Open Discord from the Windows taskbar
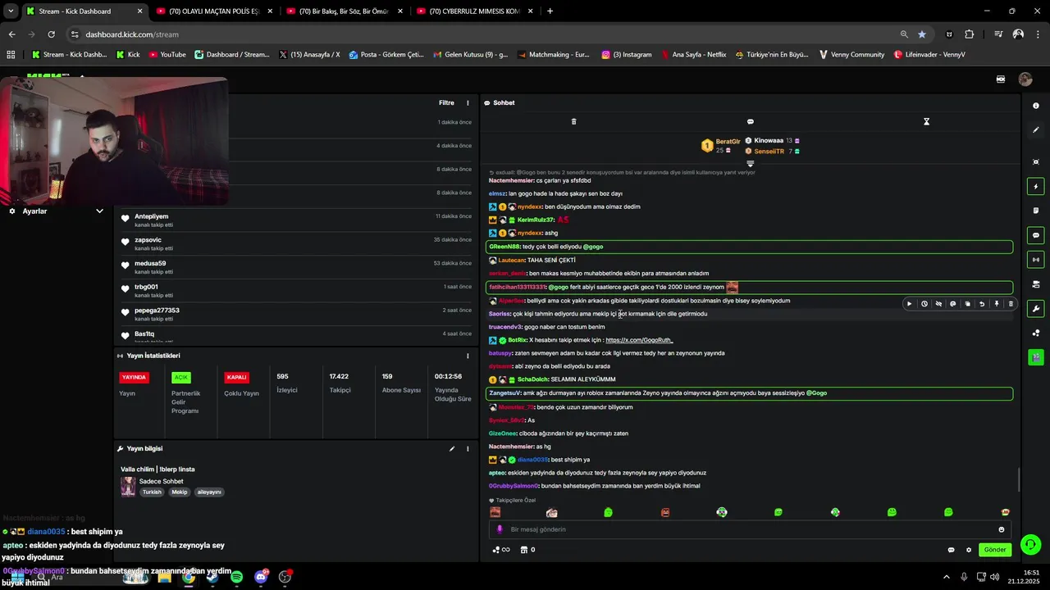Viewport: 1050px width, 590px height. [x=261, y=577]
